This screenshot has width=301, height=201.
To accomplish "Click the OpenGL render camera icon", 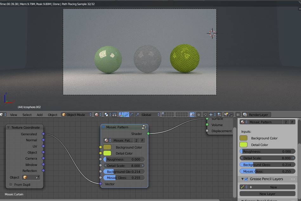I will [226, 114].
